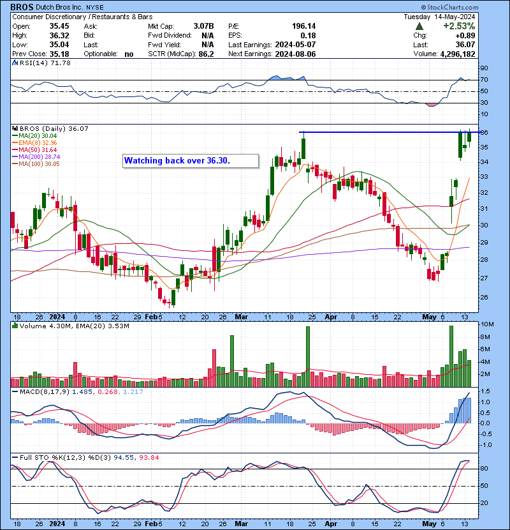The image size is (510, 530).
Task: Click the BROS ticker symbol in header
Action: (x=22, y=7)
